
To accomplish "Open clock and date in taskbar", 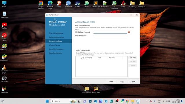I will (176, 101).
